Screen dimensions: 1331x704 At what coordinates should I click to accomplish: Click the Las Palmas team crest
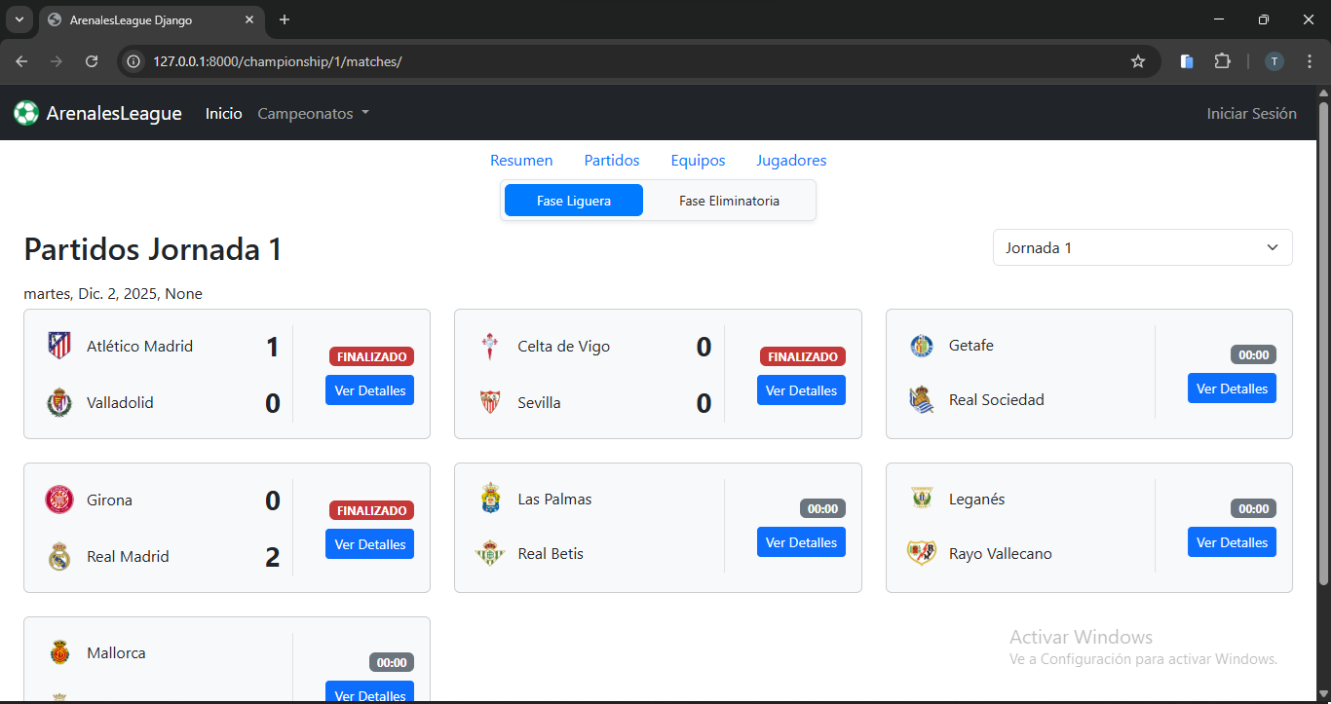(x=491, y=499)
